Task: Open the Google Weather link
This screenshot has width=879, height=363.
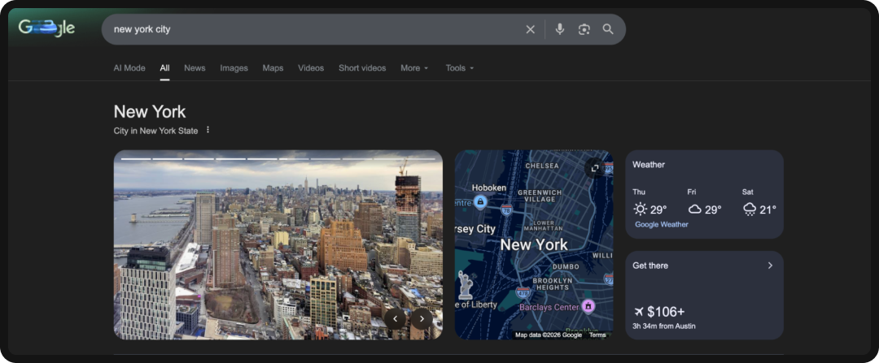Action: (x=662, y=224)
